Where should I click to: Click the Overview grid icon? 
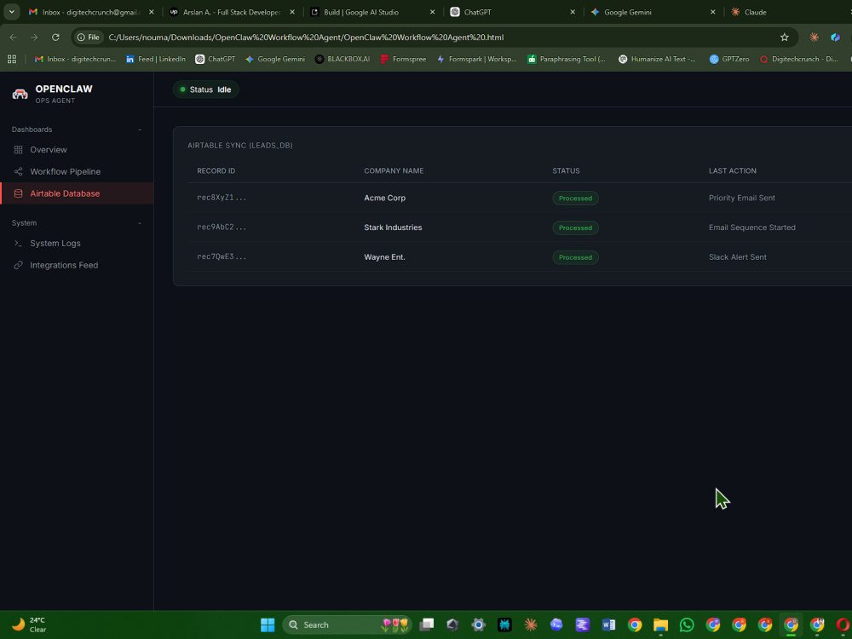point(18,149)
